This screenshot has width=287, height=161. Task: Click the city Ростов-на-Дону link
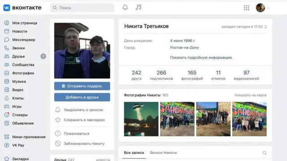(x=184, y=47)
